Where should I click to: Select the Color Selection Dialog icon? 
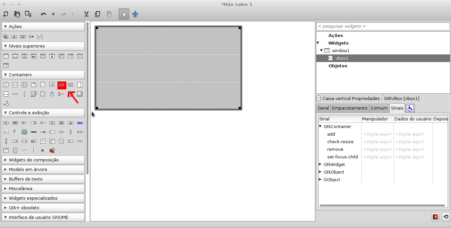34,56
